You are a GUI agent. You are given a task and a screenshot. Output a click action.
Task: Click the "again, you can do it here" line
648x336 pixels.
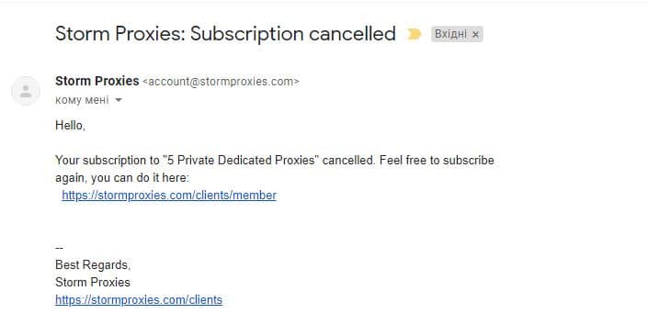click(x=122, y=178)
